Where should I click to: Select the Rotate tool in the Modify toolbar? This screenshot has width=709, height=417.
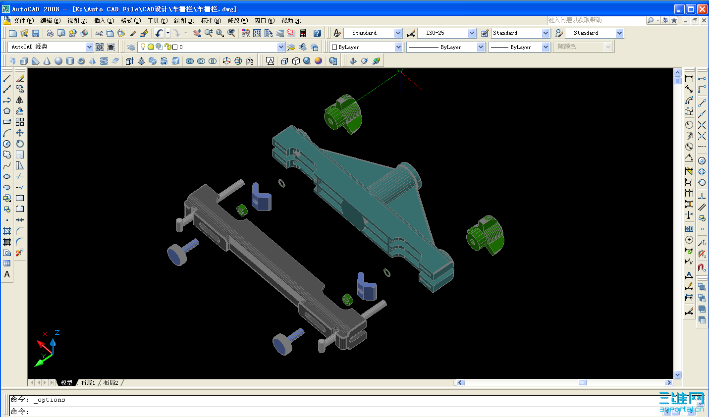(20, 144)
